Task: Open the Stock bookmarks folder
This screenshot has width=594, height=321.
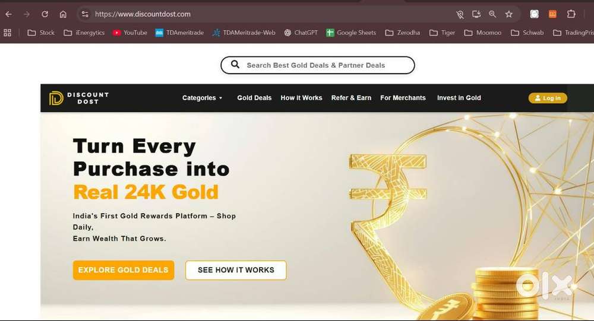Action: 41,33
